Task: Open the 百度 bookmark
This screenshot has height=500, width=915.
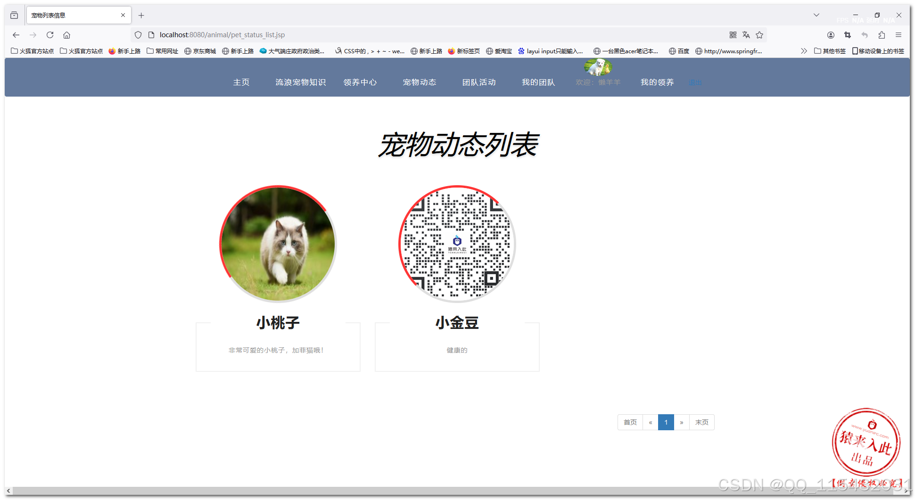Action: coord(679,51)
